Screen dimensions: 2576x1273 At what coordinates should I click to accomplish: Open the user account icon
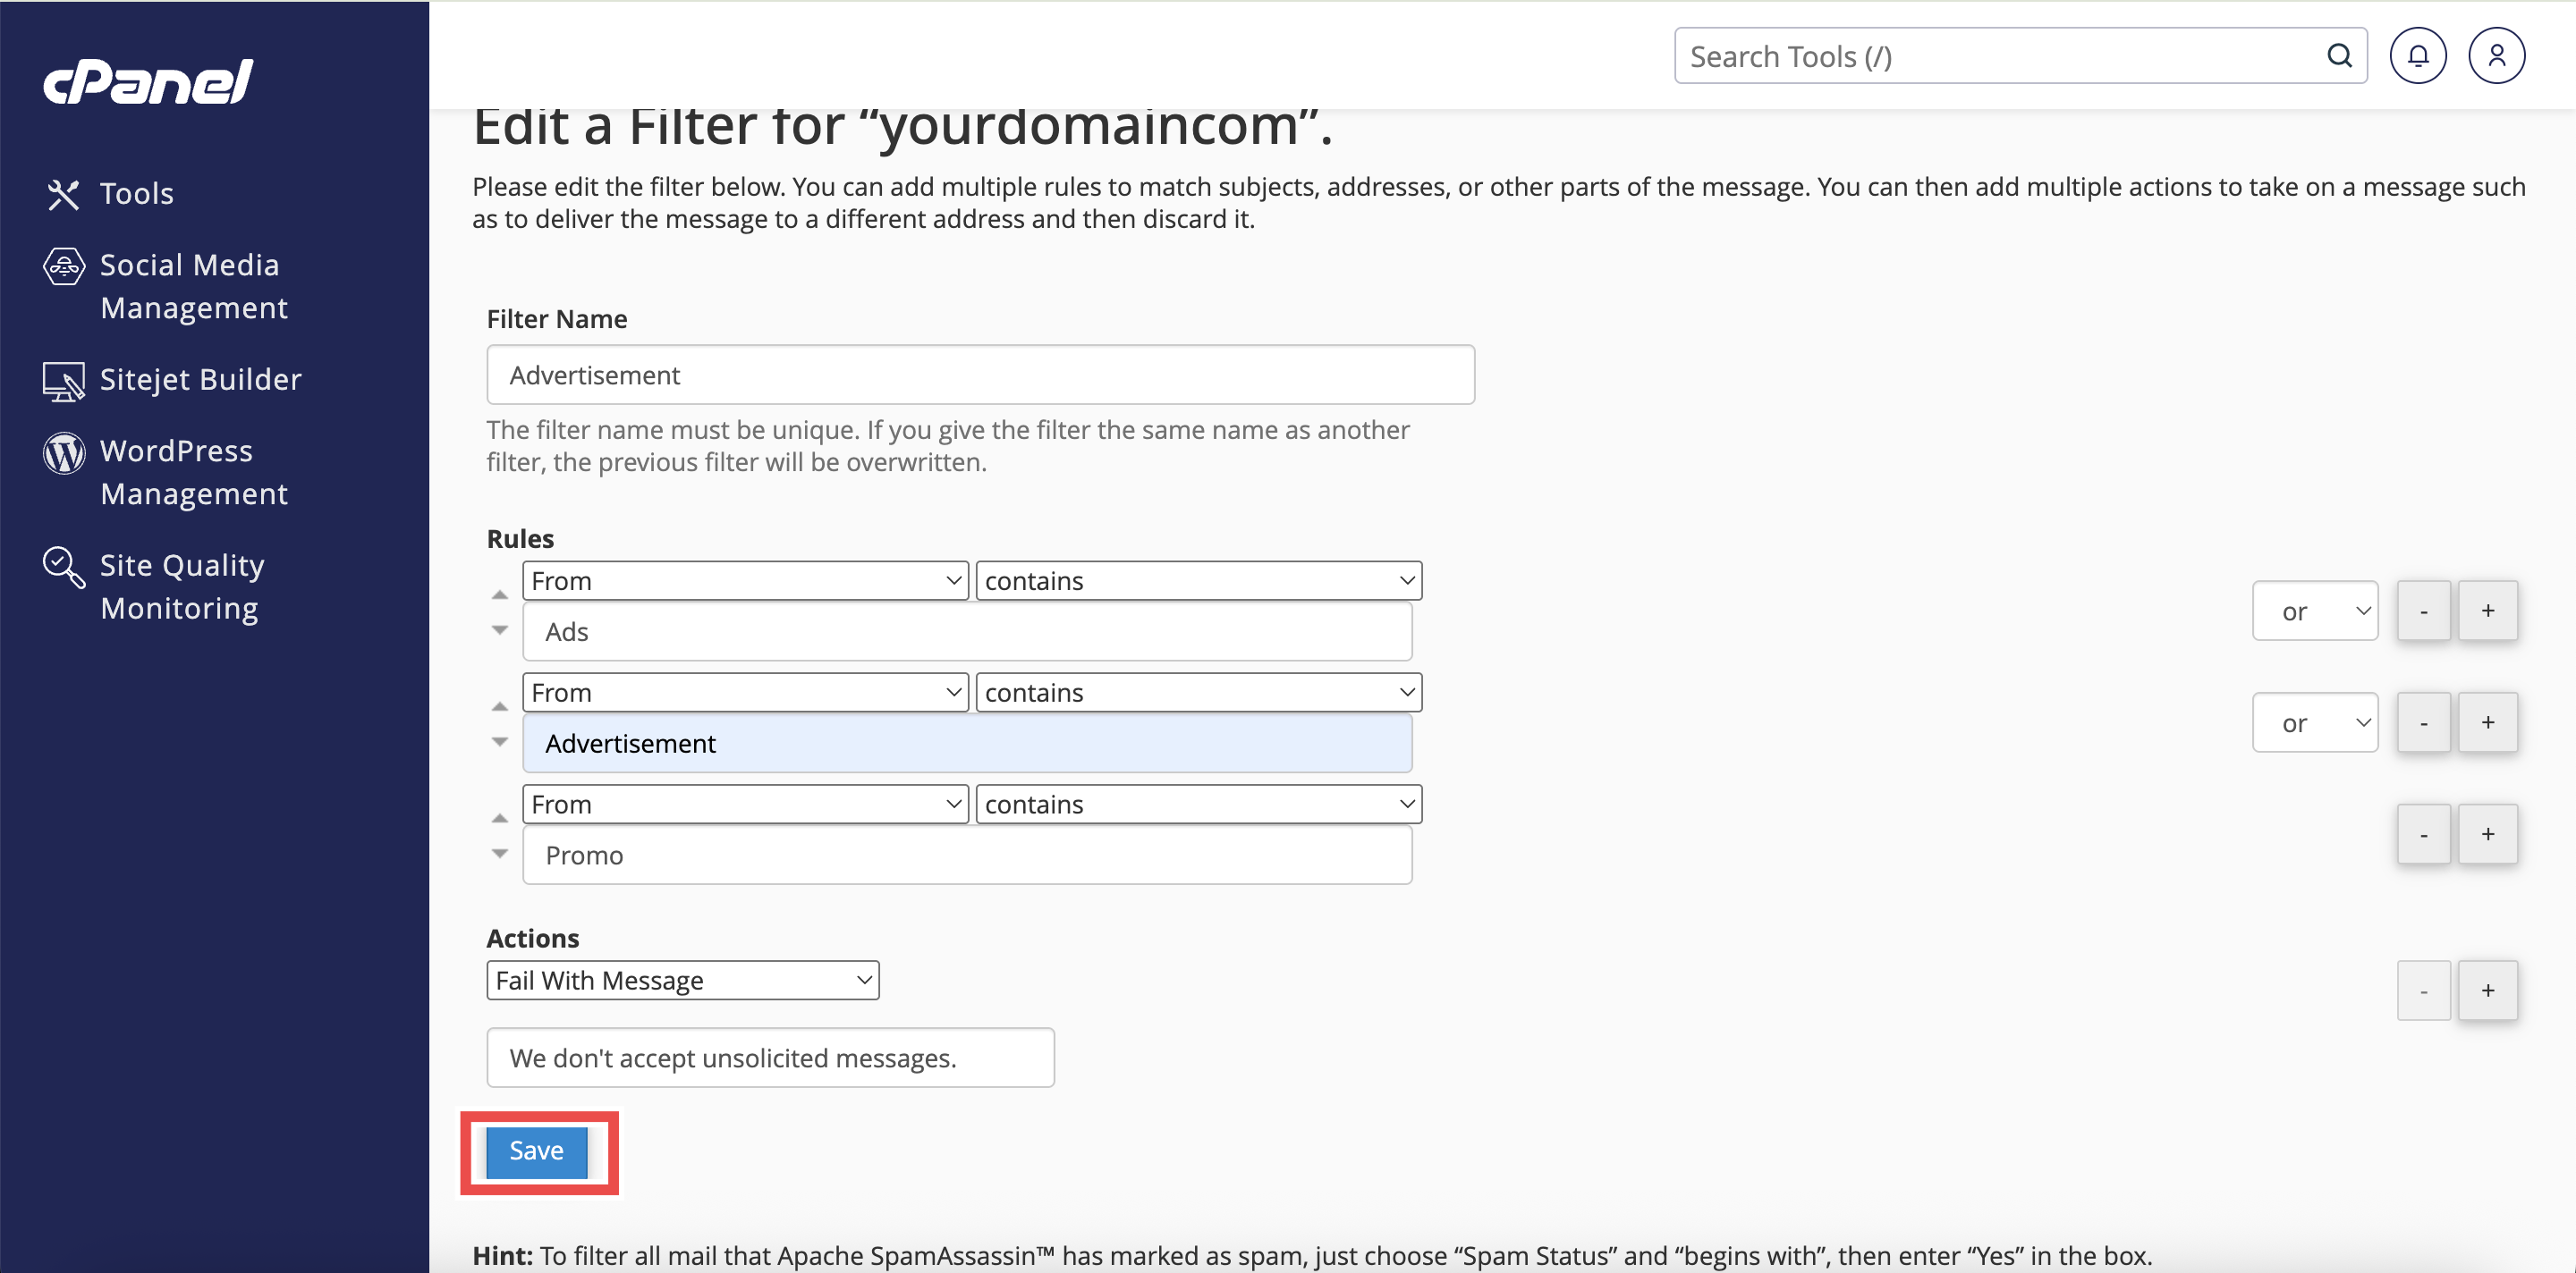[x=2495, y=56]
